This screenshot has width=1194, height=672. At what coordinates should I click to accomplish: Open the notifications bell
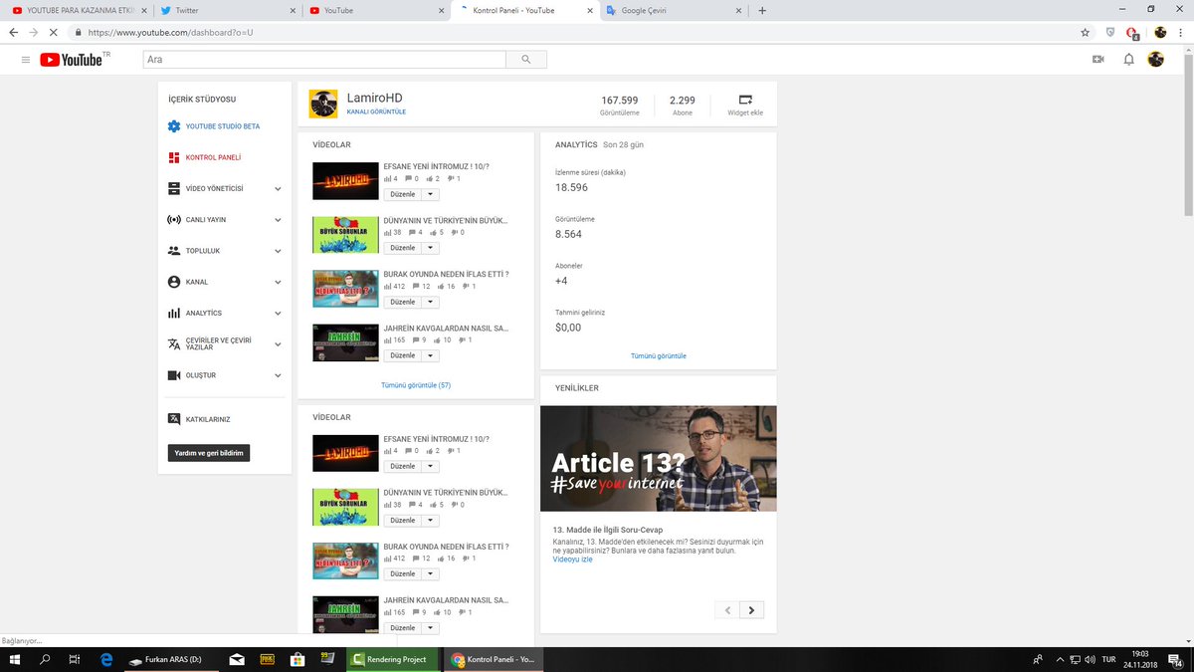click(x=1128, y=60)
